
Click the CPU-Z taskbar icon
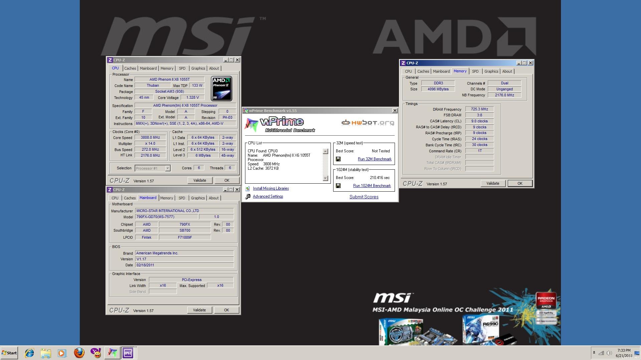pyautogui.click(x=128, y=353)
